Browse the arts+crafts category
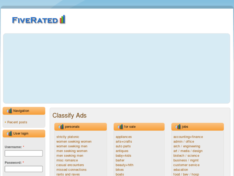 coord(124,141)
